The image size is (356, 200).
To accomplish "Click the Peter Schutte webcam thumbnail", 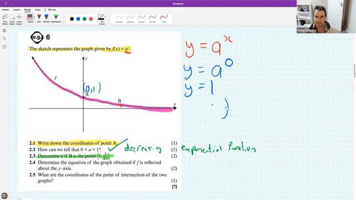I will [x=327, y=17].
